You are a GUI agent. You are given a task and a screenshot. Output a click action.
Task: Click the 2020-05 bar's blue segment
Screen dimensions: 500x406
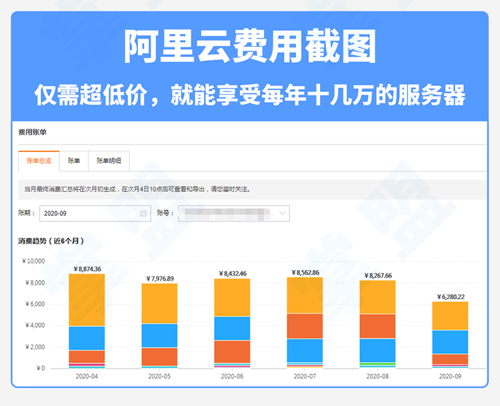pyautogui.click(x=159, y=336)
